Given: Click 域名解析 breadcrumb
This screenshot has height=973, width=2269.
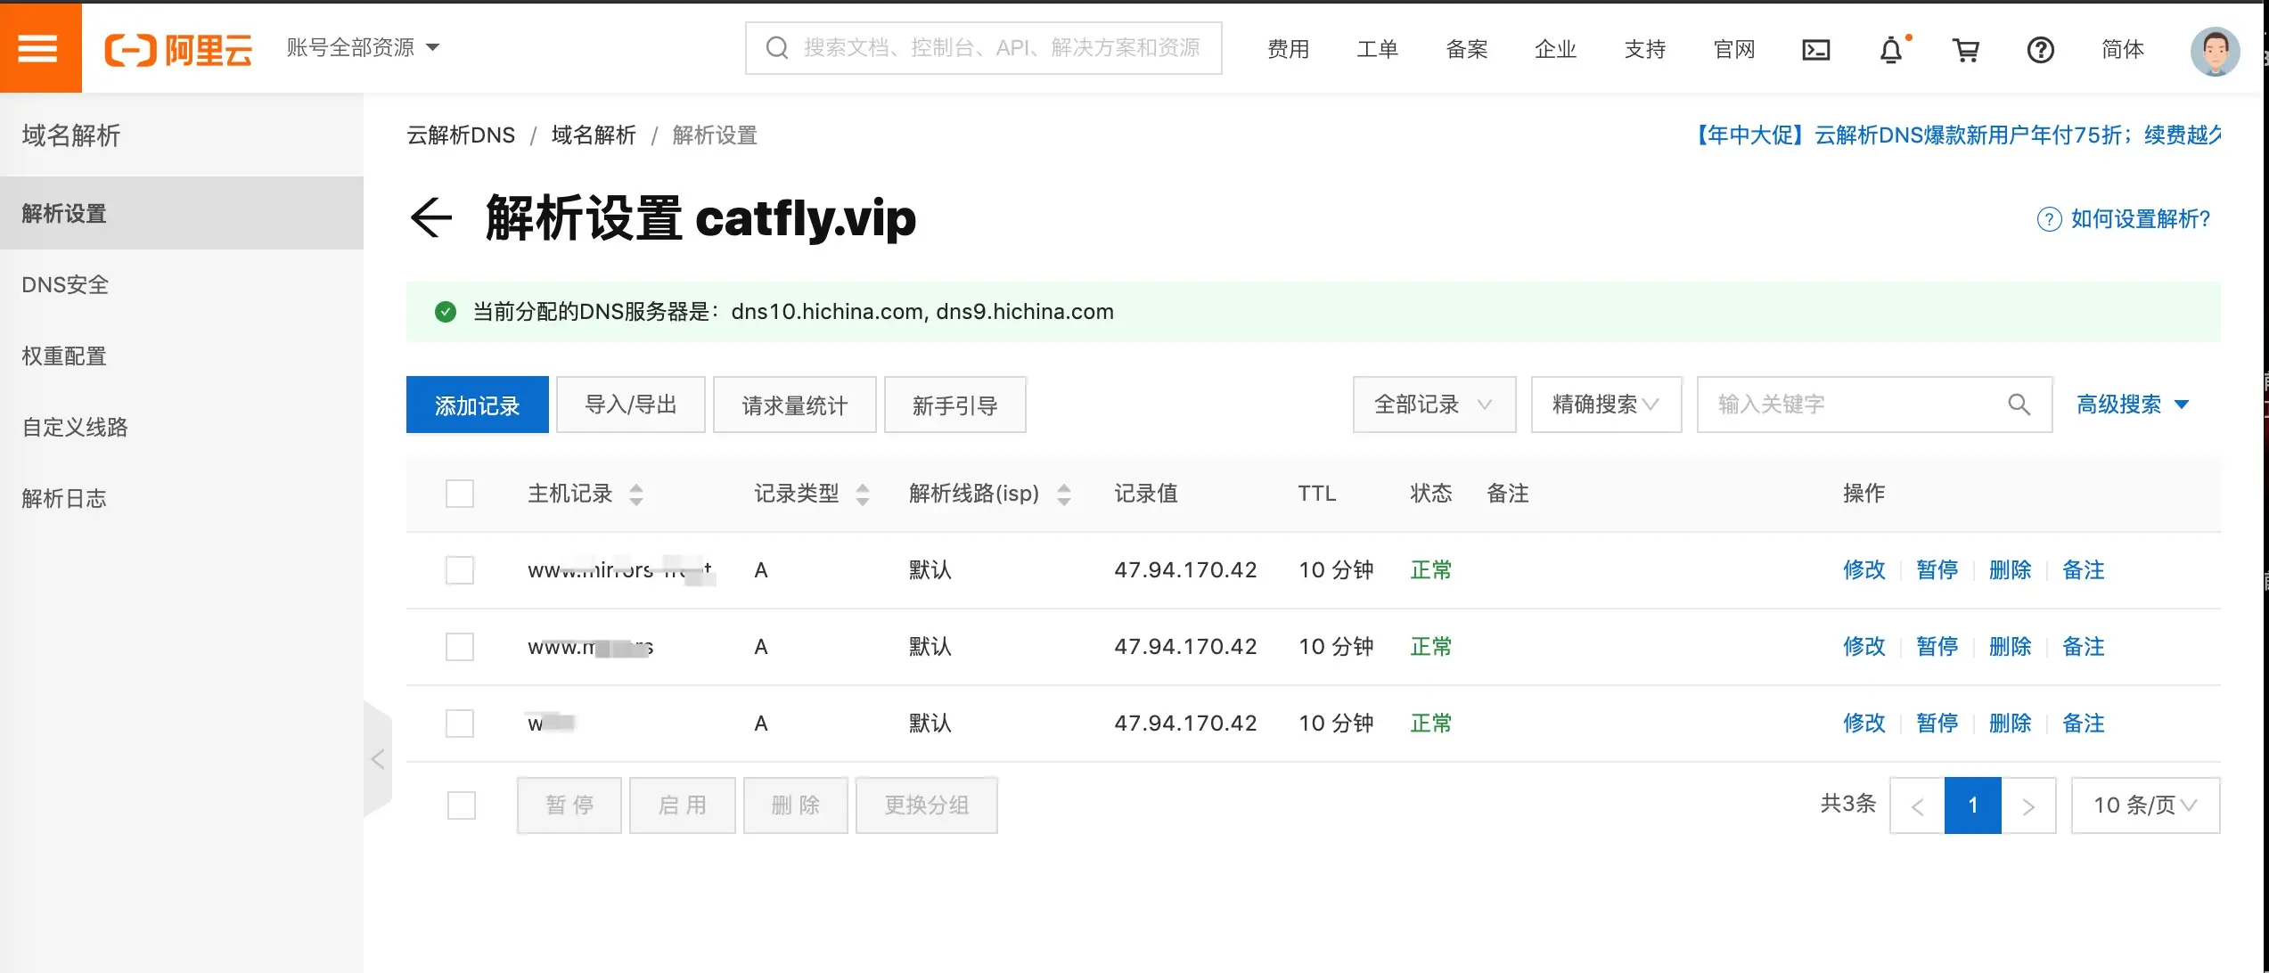Looking at the screenshot, I should pos(594,135).
